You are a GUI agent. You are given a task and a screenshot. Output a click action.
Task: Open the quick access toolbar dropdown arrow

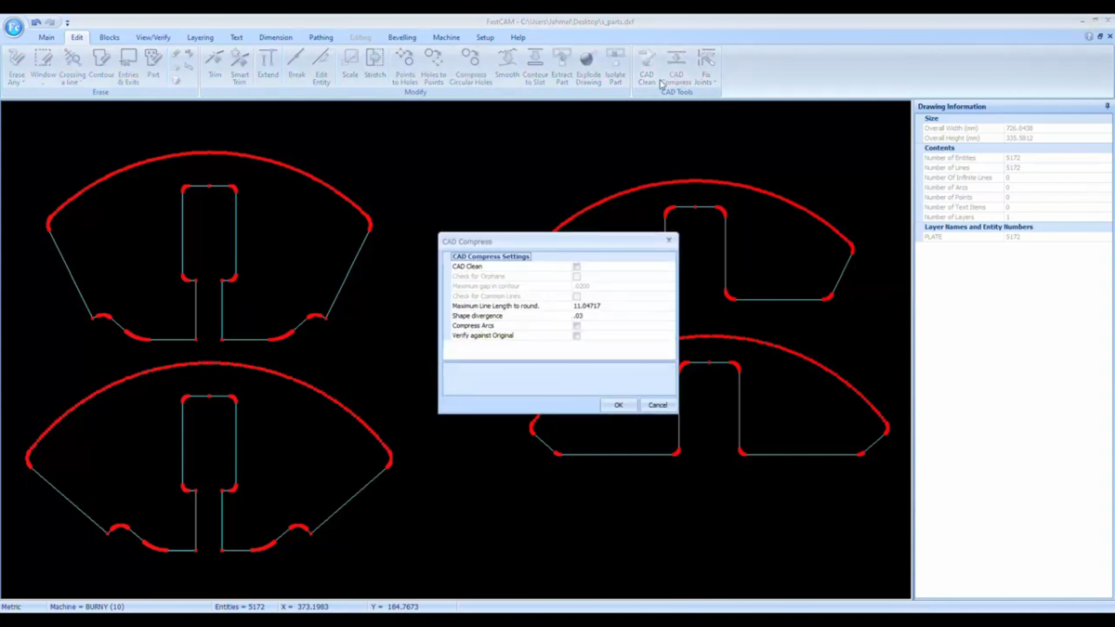coord(67,22)
